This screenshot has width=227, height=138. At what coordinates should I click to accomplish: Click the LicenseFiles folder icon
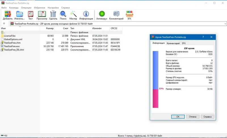2,36
